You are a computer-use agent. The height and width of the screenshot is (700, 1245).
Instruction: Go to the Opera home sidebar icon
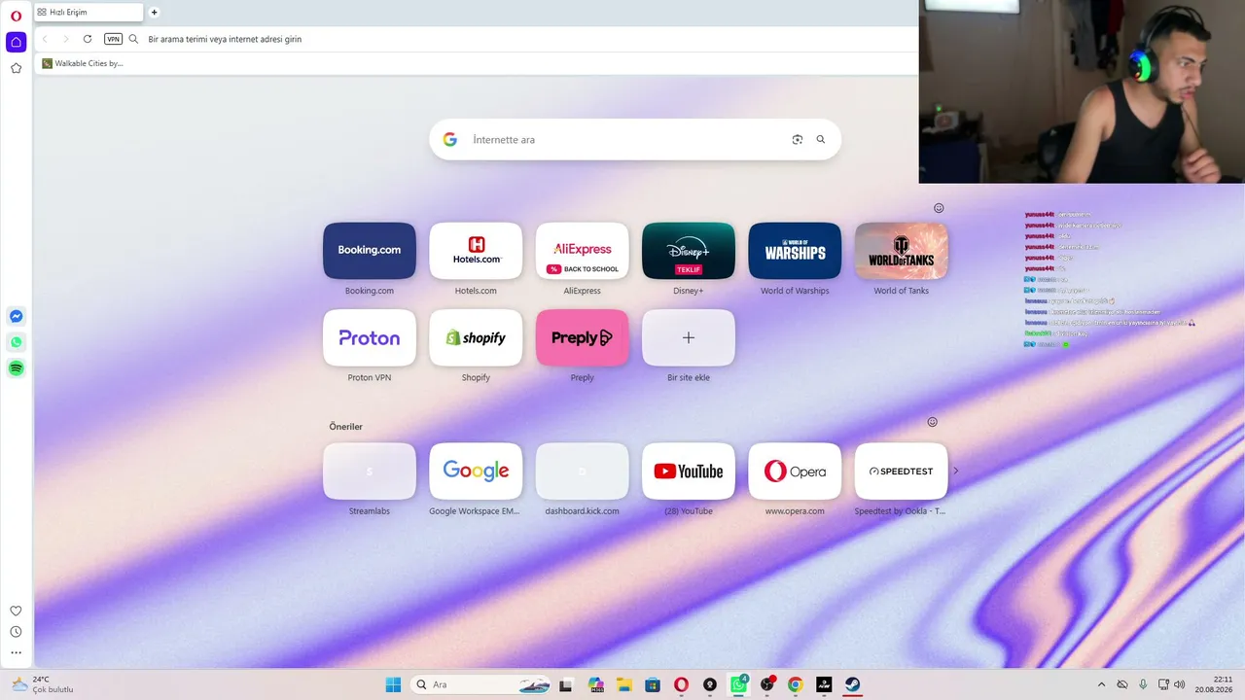tap(16, 42)
